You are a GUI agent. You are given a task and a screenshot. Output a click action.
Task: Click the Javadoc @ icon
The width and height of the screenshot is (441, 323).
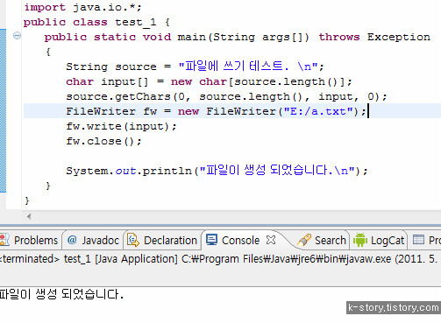[x=72, y=240]
